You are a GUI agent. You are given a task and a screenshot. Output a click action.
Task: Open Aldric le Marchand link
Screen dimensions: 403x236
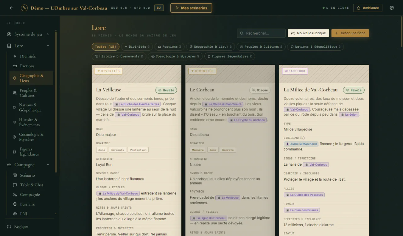301,144
